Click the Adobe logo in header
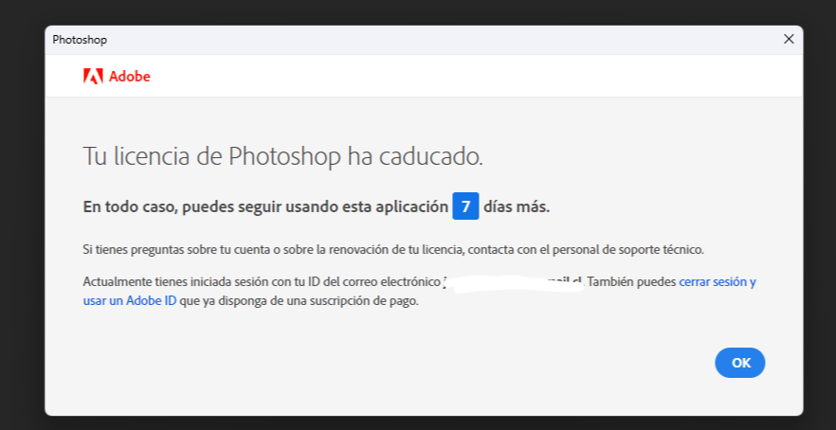The width and height of the screenshot is (836, 430). 117,76
